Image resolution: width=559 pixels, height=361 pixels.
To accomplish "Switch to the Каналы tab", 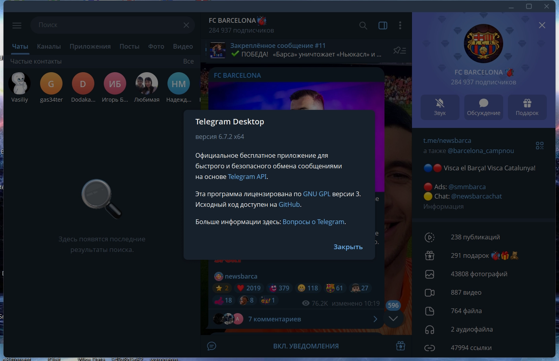I will click(x=49, y=46).
